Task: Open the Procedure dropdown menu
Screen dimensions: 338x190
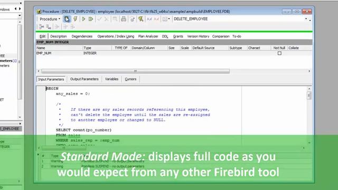Action: 50,19
